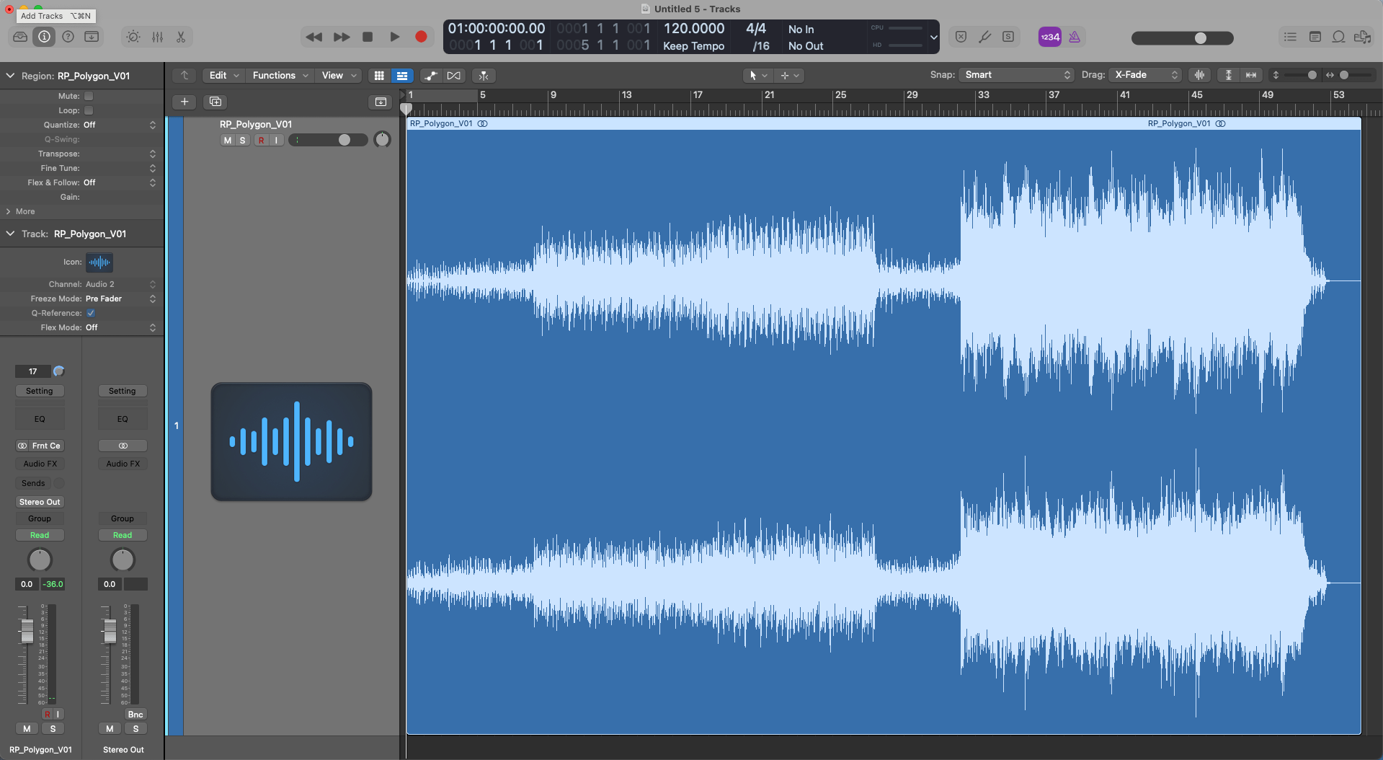The height and width of the screenshot is (760, 1383).
Task: Open the Drag X-Fade dropdown
Action: click(x=1144, y=75)
